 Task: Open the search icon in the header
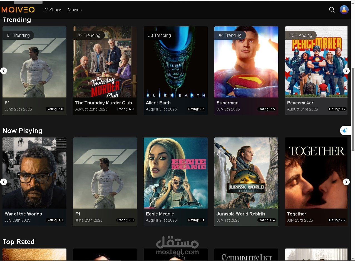332,10
